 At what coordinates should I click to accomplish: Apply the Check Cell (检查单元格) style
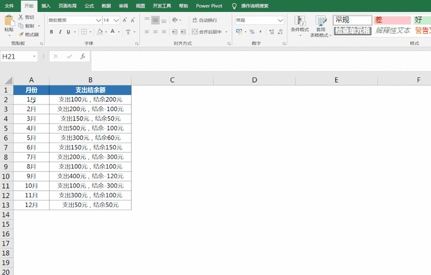[352, 31]
